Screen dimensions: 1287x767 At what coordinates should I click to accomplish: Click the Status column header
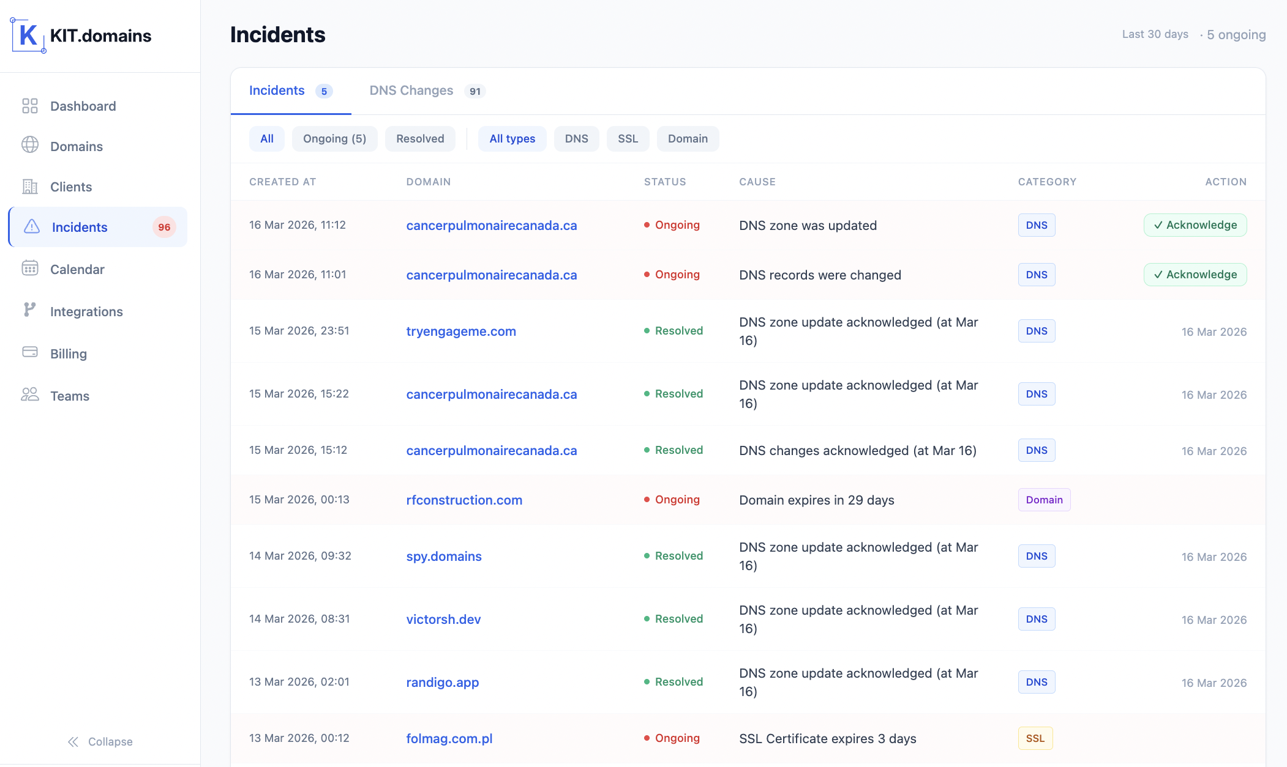665,182
